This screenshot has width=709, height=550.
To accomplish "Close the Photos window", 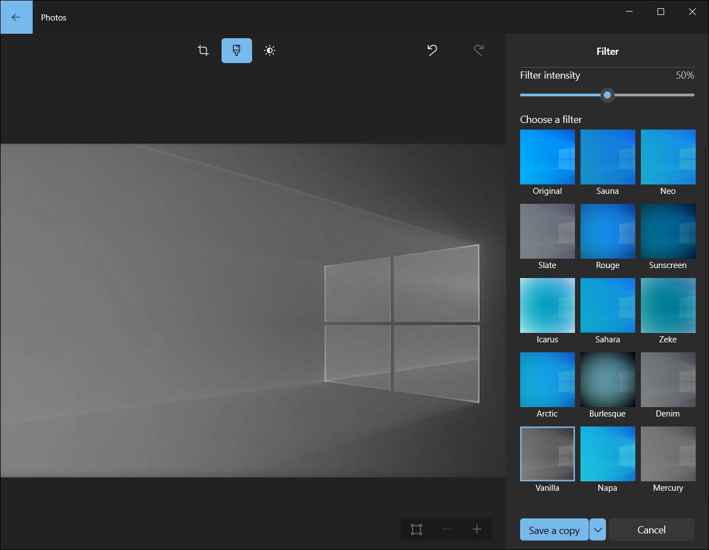I will click(692, 12).
